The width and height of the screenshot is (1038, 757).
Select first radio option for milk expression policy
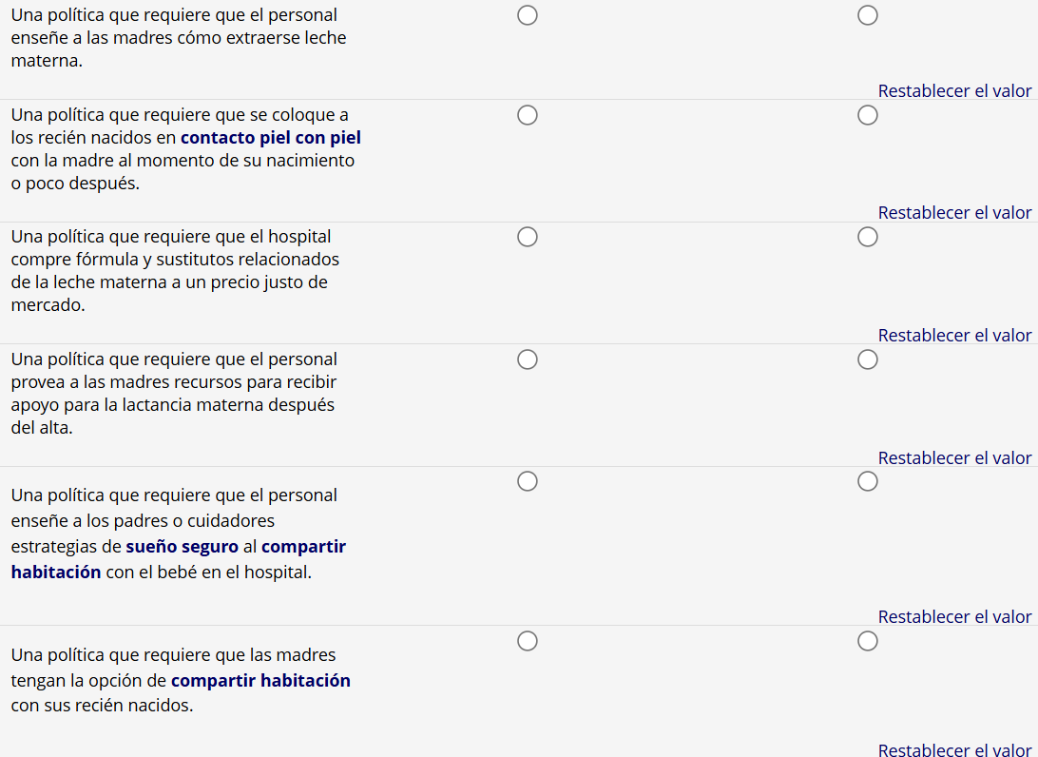pyautogui.click(x=528, y=16)
